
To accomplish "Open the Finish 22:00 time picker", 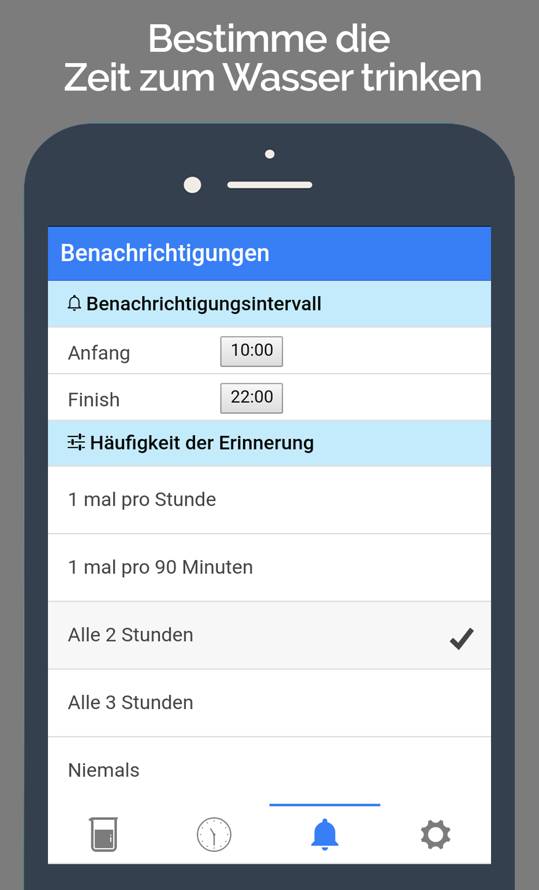I will (x=251, y=398).
